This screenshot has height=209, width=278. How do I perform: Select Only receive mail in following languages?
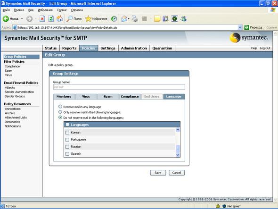click(x=60, y=112)
